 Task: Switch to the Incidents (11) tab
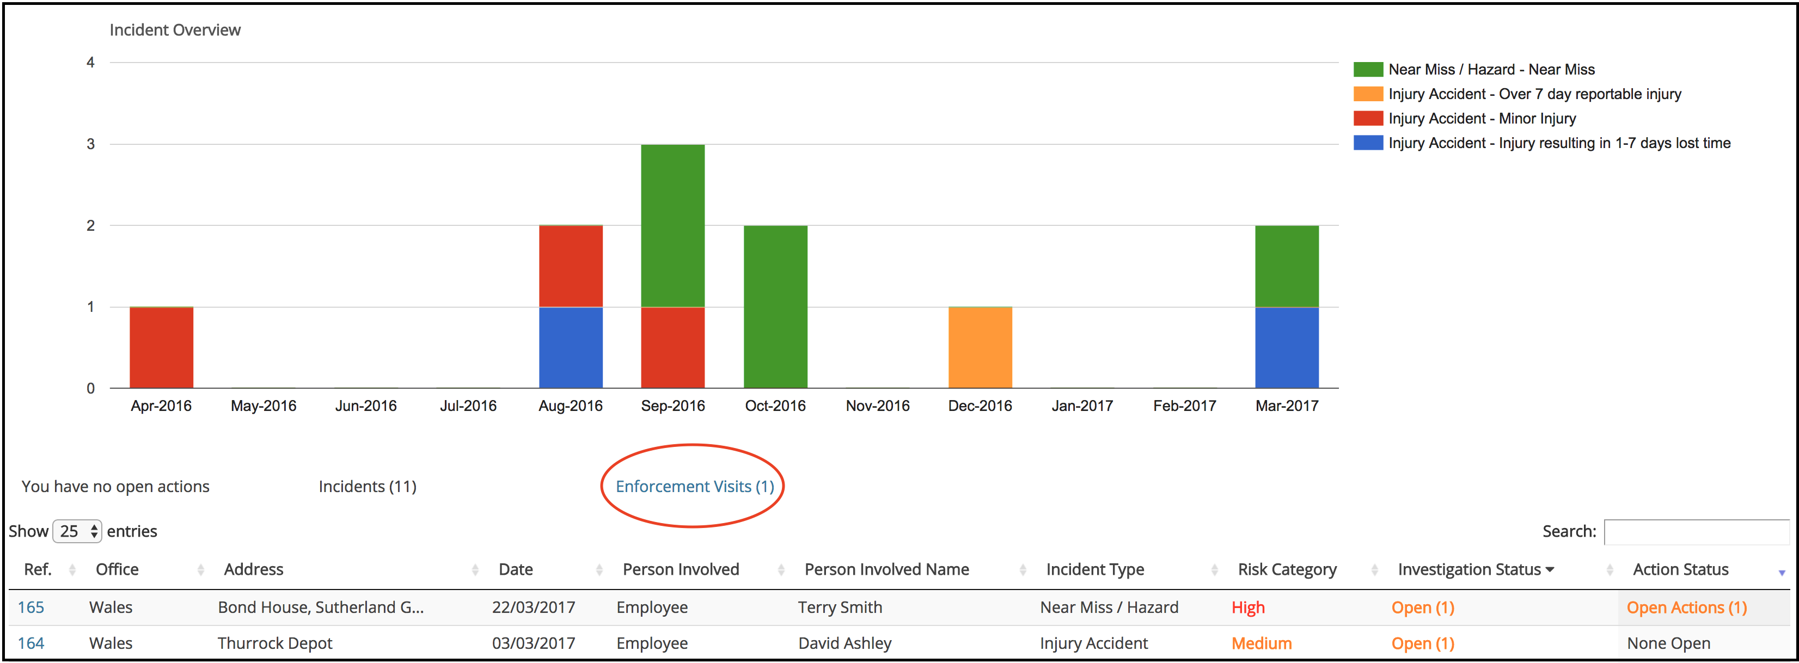click(x=368, y=487)
